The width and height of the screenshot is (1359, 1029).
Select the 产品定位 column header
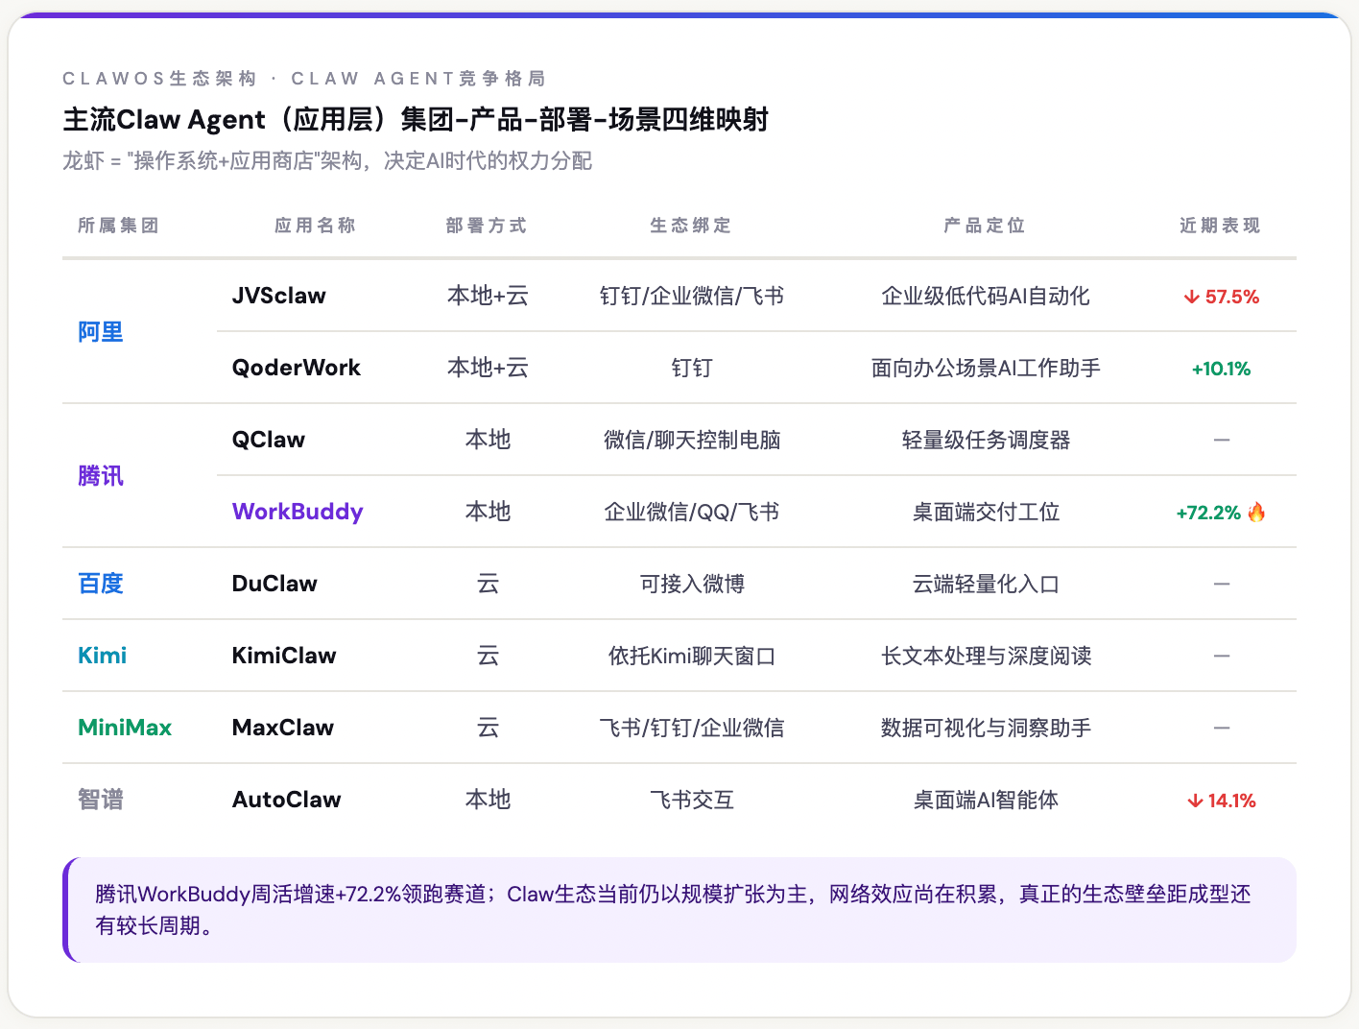pos(985,226)
